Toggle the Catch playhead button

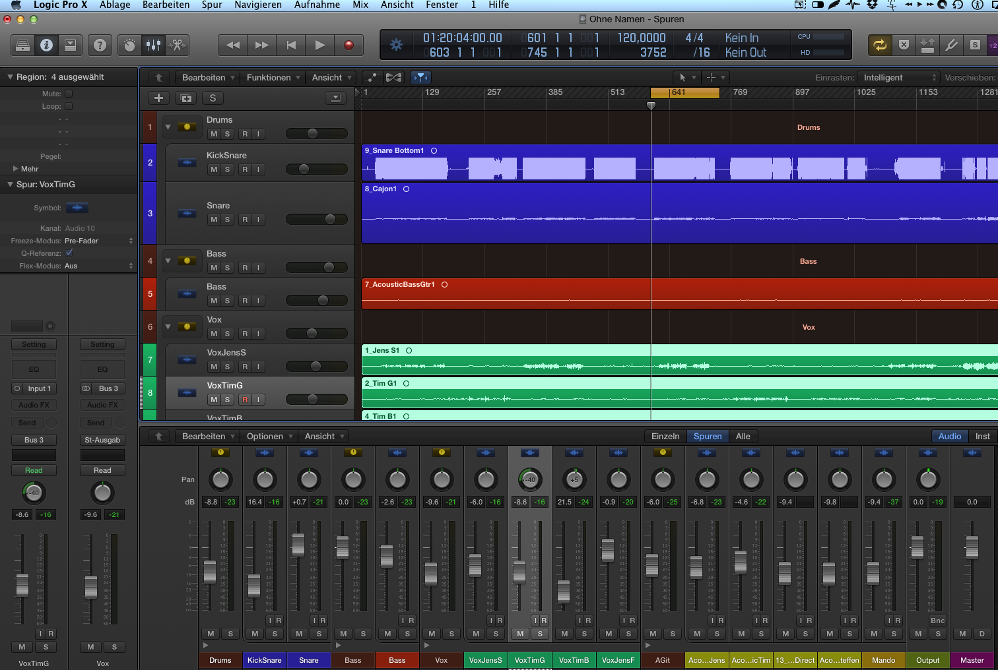(420, 77)
